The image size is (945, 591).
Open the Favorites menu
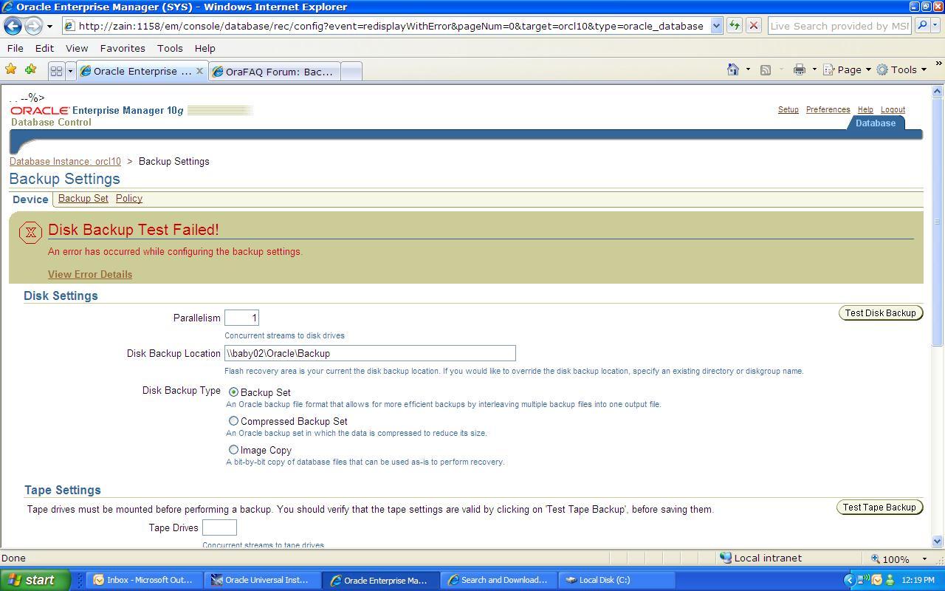click(x=123, y=48)
